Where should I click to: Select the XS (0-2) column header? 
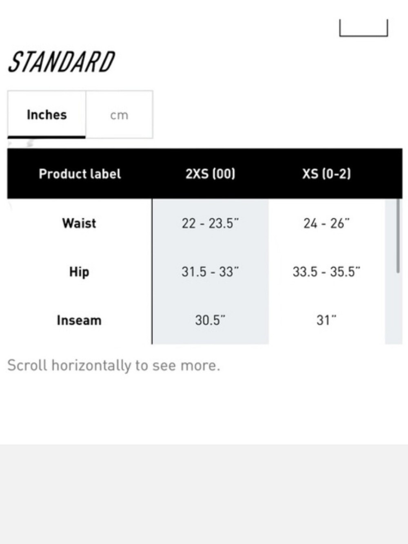[x=326, y=174]
